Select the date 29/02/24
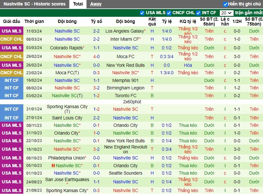This screenshot has width=263, height=194. coord(34,56)
